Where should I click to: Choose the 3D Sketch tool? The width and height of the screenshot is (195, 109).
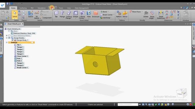(x=37, y=15)
